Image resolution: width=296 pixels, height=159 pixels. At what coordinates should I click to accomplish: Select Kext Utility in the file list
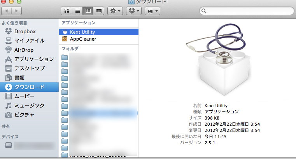pyautogui.click(x=99, y=32)
